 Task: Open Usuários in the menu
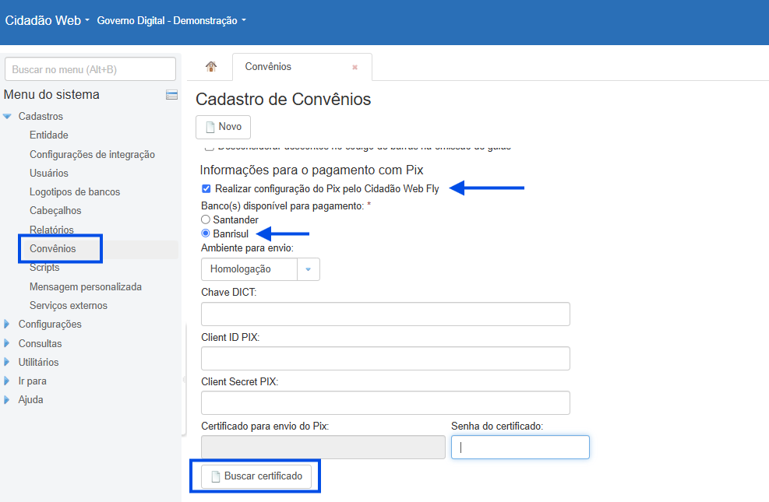point(48,174)
